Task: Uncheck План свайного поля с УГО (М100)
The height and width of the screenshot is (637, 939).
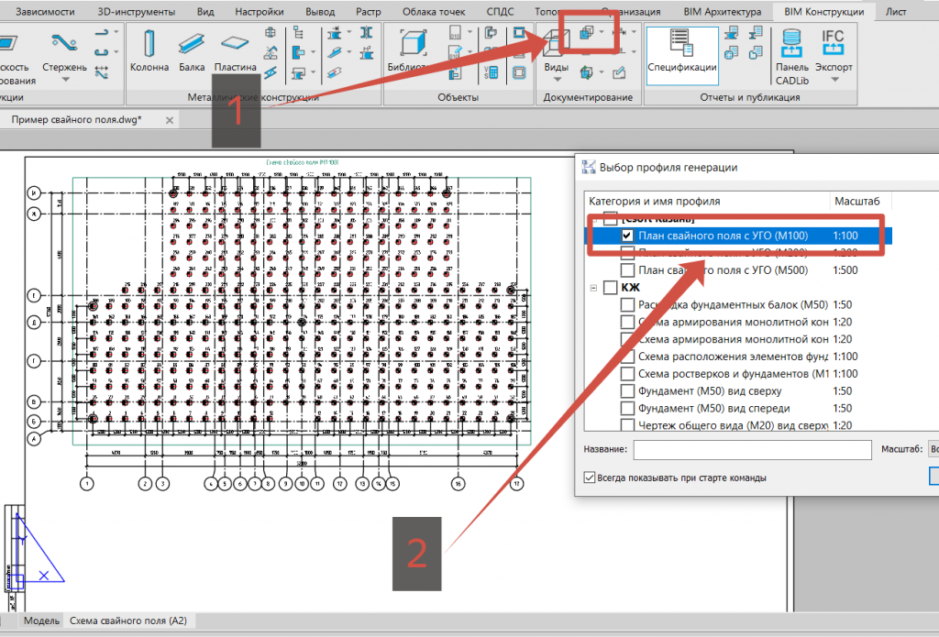Action: tap(627, 236)
